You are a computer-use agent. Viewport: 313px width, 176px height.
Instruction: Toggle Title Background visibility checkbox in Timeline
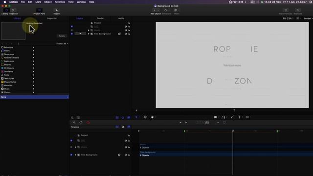coord(71,155)
